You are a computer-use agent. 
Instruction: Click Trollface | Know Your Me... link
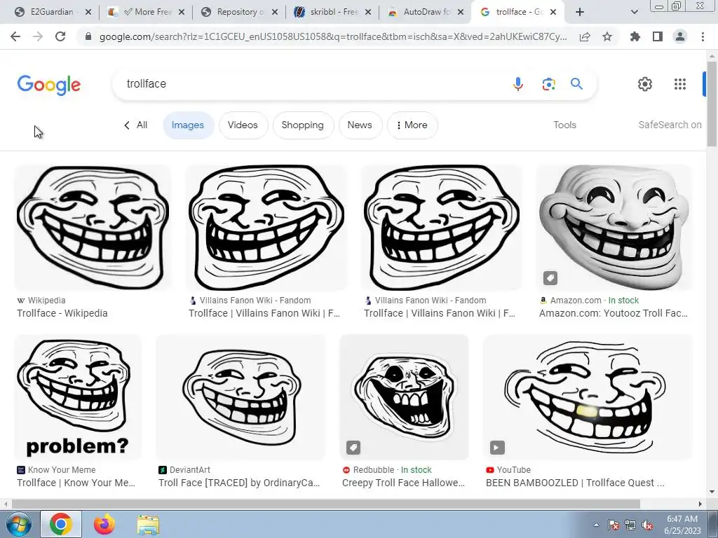click(x=76, y=483)
